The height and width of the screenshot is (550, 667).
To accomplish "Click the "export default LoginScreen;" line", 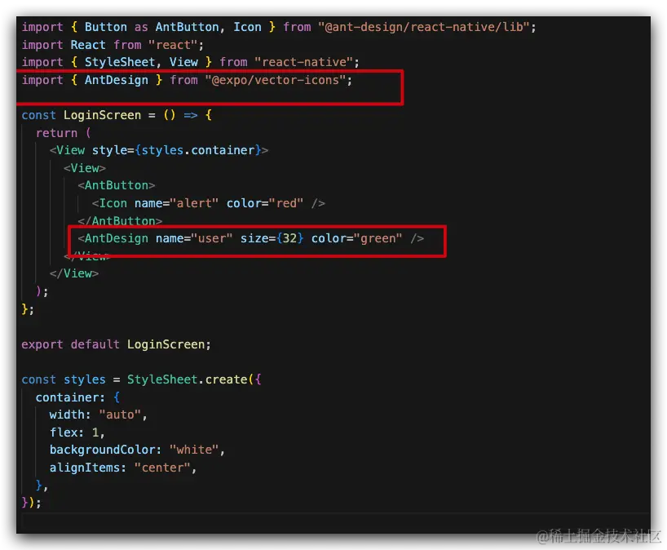I will pyautogui.click(x=116, y=344).
